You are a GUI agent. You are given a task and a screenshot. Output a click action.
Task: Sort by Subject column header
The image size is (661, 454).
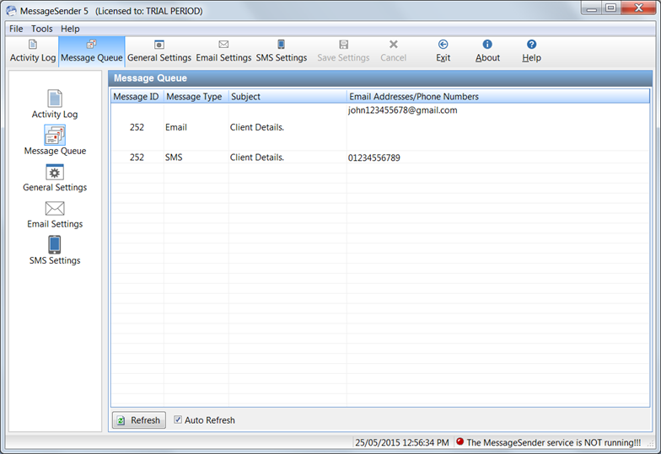(288, 96)
